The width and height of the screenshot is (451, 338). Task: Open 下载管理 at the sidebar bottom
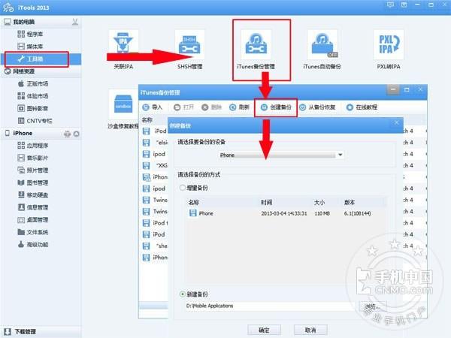(20, 332)
